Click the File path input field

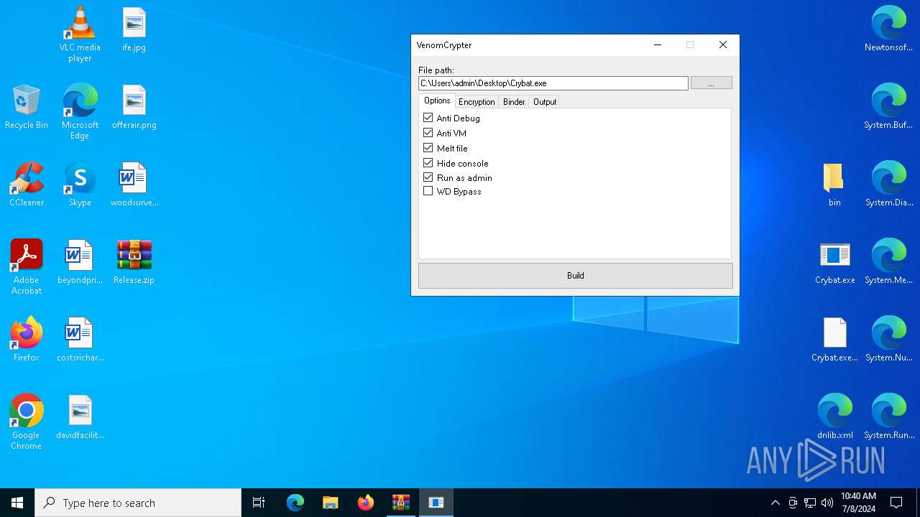[x=553, y=83]
